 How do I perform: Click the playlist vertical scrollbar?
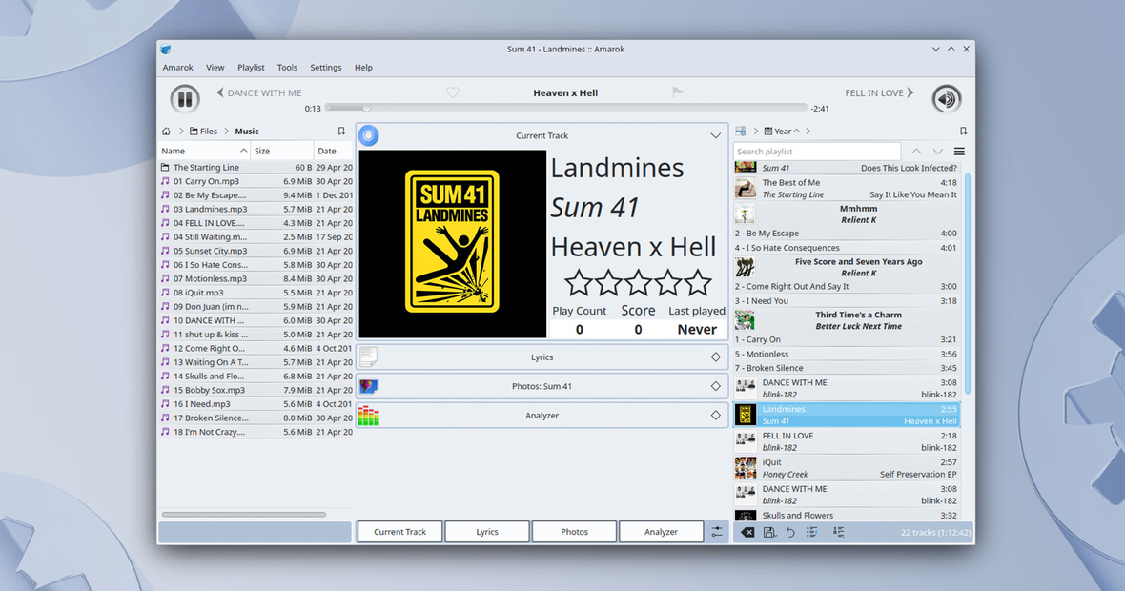click(x=967, y=283)
